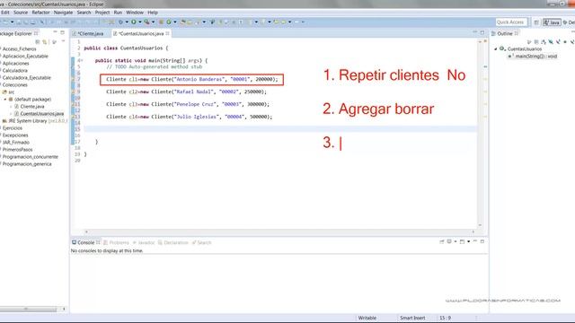The height and width of the screenshot is (323, 575).
Task: Toggle Hide Non-Public Members in Outline toolbar
Action: 565,42
